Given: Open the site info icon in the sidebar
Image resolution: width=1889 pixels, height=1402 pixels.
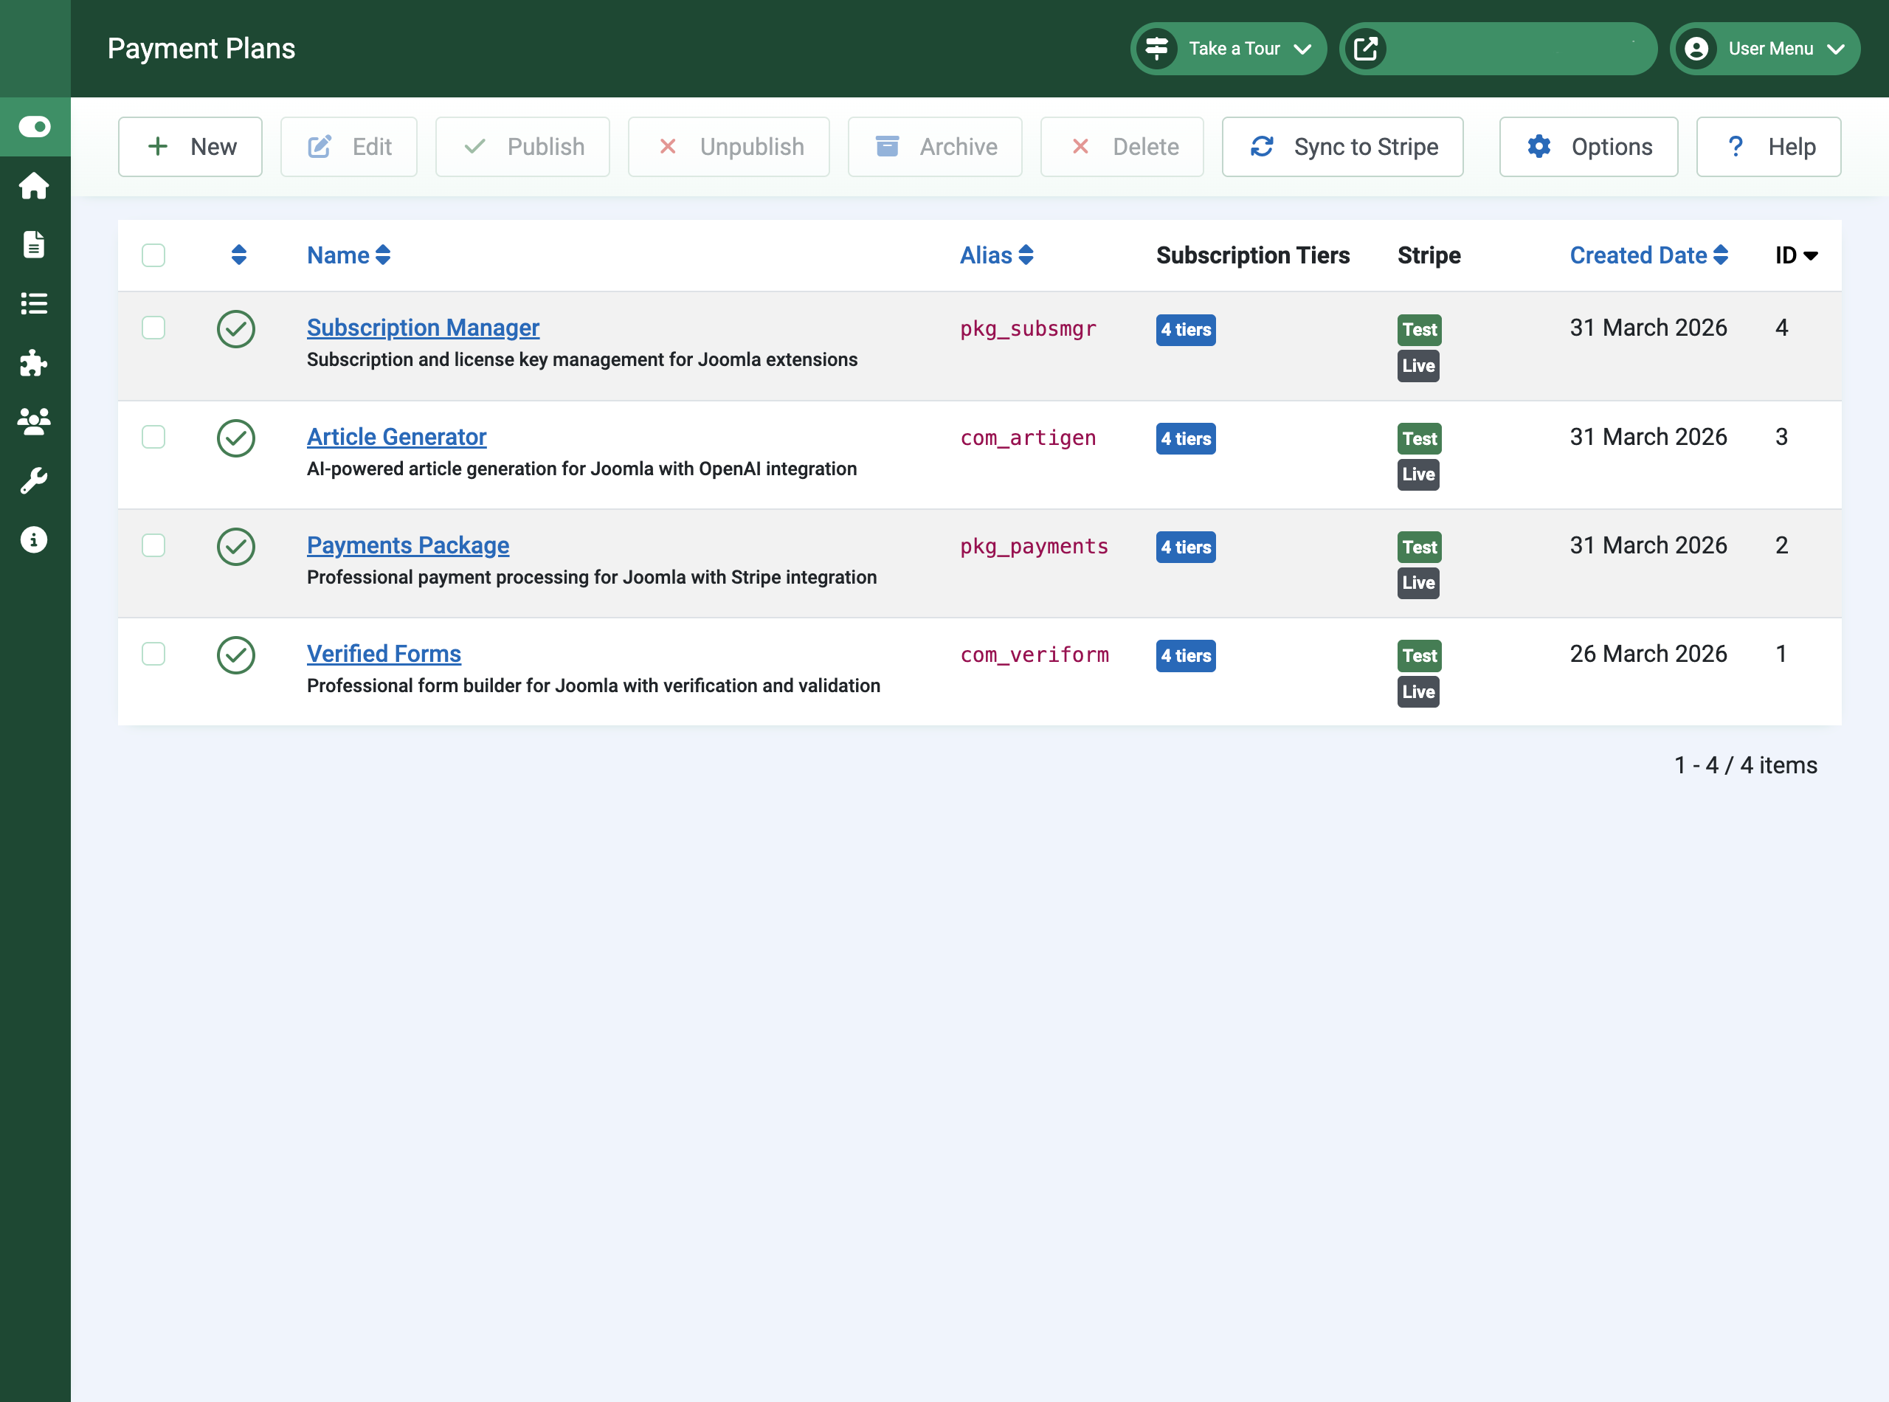Looking at the screenshot, I should pyautogui.click(x=35, y=539).
